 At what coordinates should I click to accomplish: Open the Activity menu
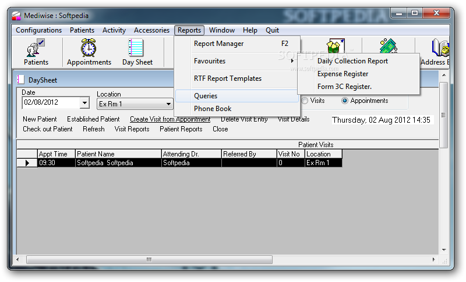(114, 30)
